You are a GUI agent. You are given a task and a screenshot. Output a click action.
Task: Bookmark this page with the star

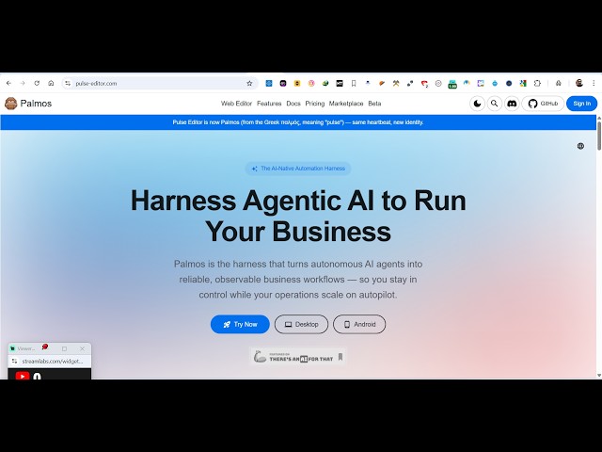click(x=249, y=84)
